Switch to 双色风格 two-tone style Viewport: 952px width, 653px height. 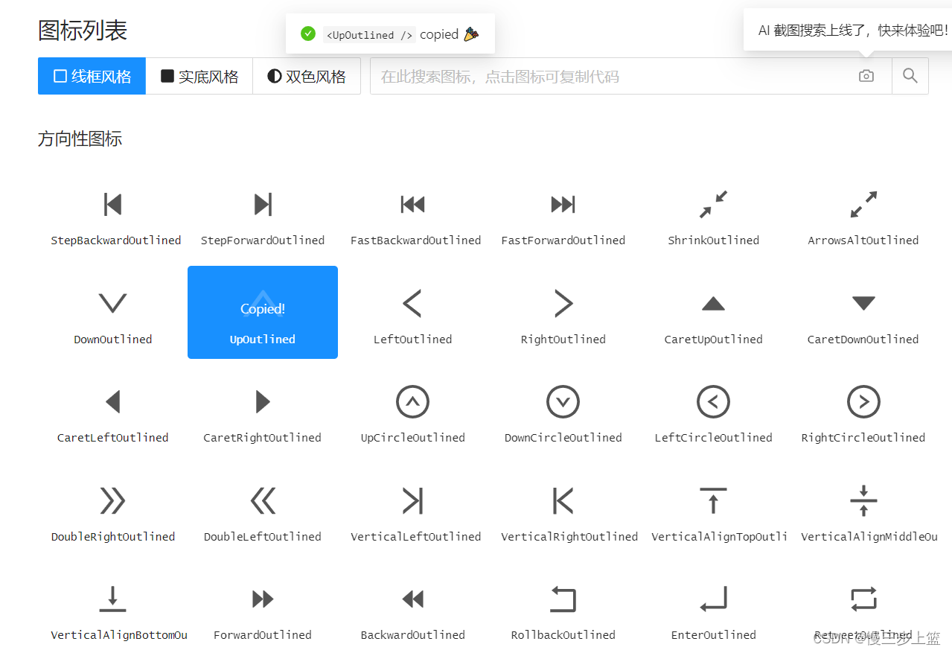pos(307,76)
